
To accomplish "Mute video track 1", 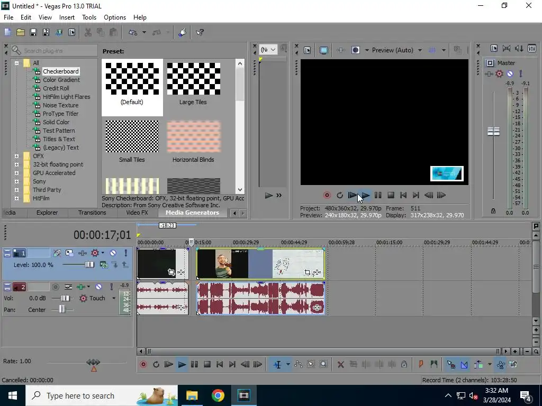I will click(x=113, y=253).
